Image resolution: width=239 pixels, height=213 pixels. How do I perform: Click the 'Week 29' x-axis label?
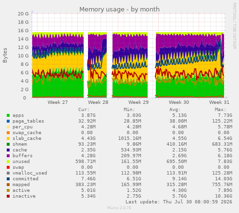point(138,102)
